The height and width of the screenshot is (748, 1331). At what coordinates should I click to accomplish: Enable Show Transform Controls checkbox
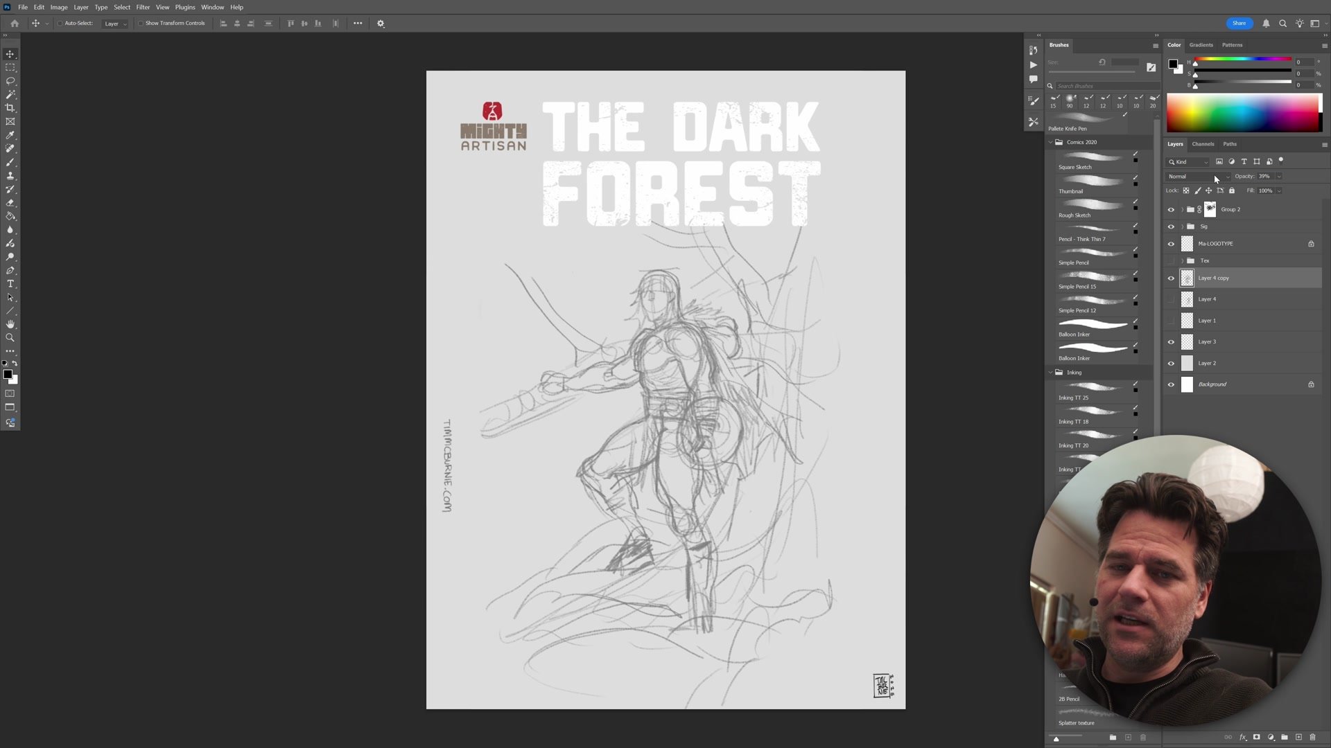click(141, 24)
